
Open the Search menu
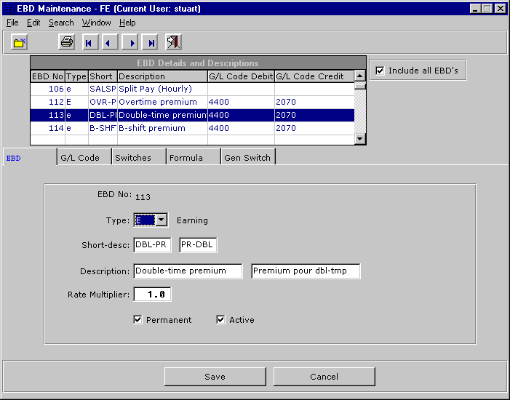[61, 23]
